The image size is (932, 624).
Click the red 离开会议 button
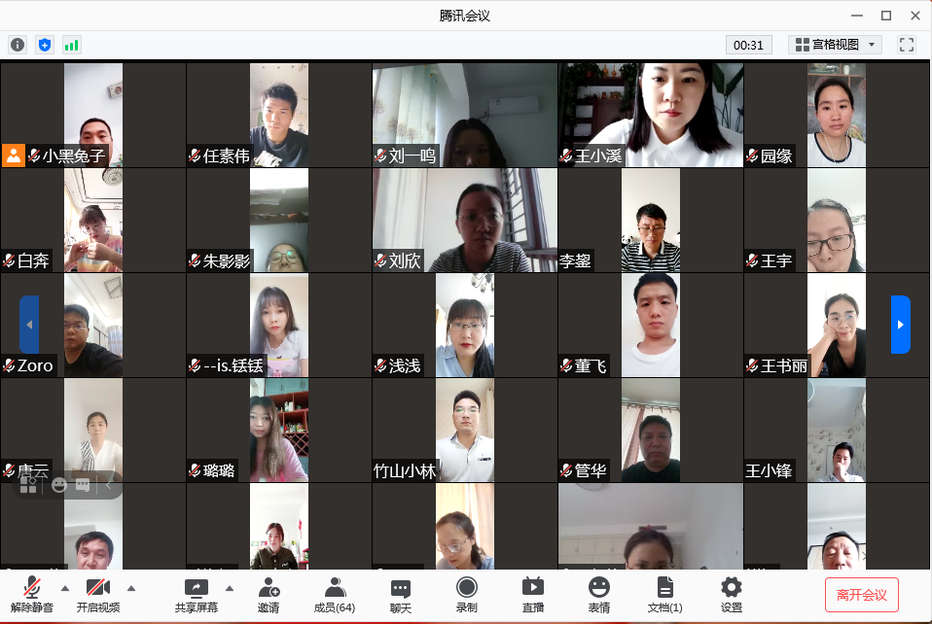tap(861, 595)
